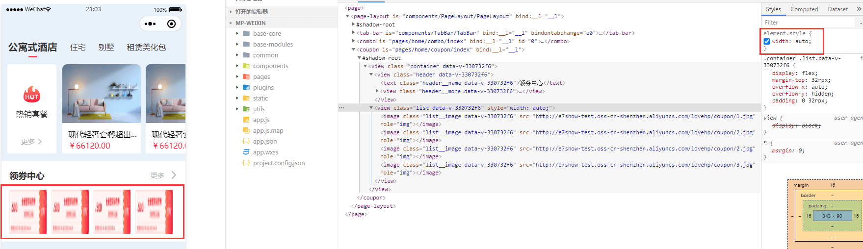Click the base-modules folder icon
The height and width of the screenshot is (249, 863).
[246, 44]
